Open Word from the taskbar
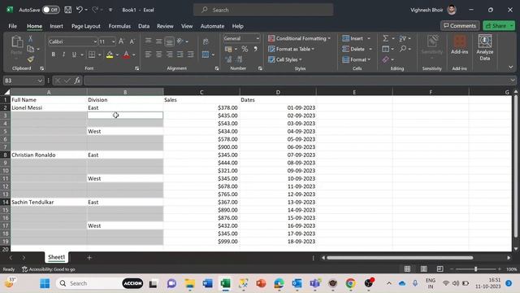Viewport: 520px width, 293px height. (x=208, y=283)
